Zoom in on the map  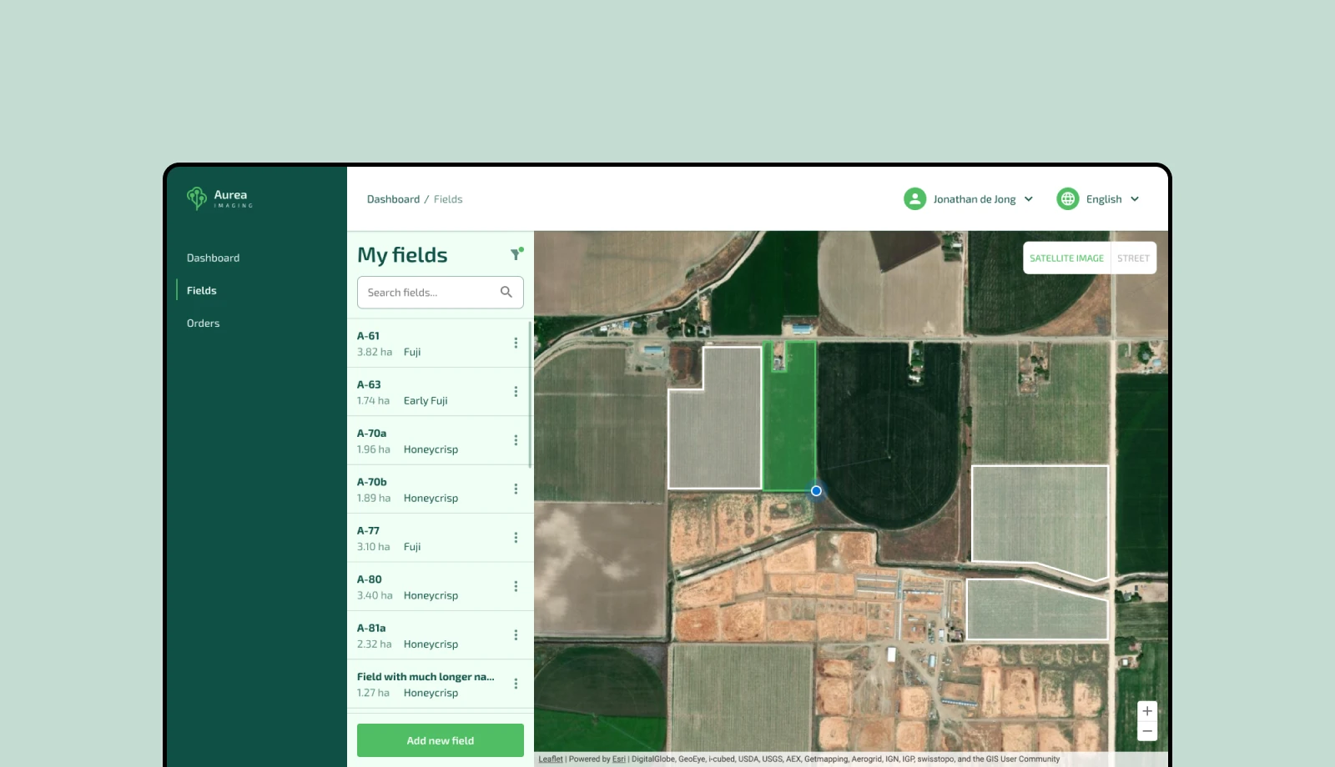1147,711
